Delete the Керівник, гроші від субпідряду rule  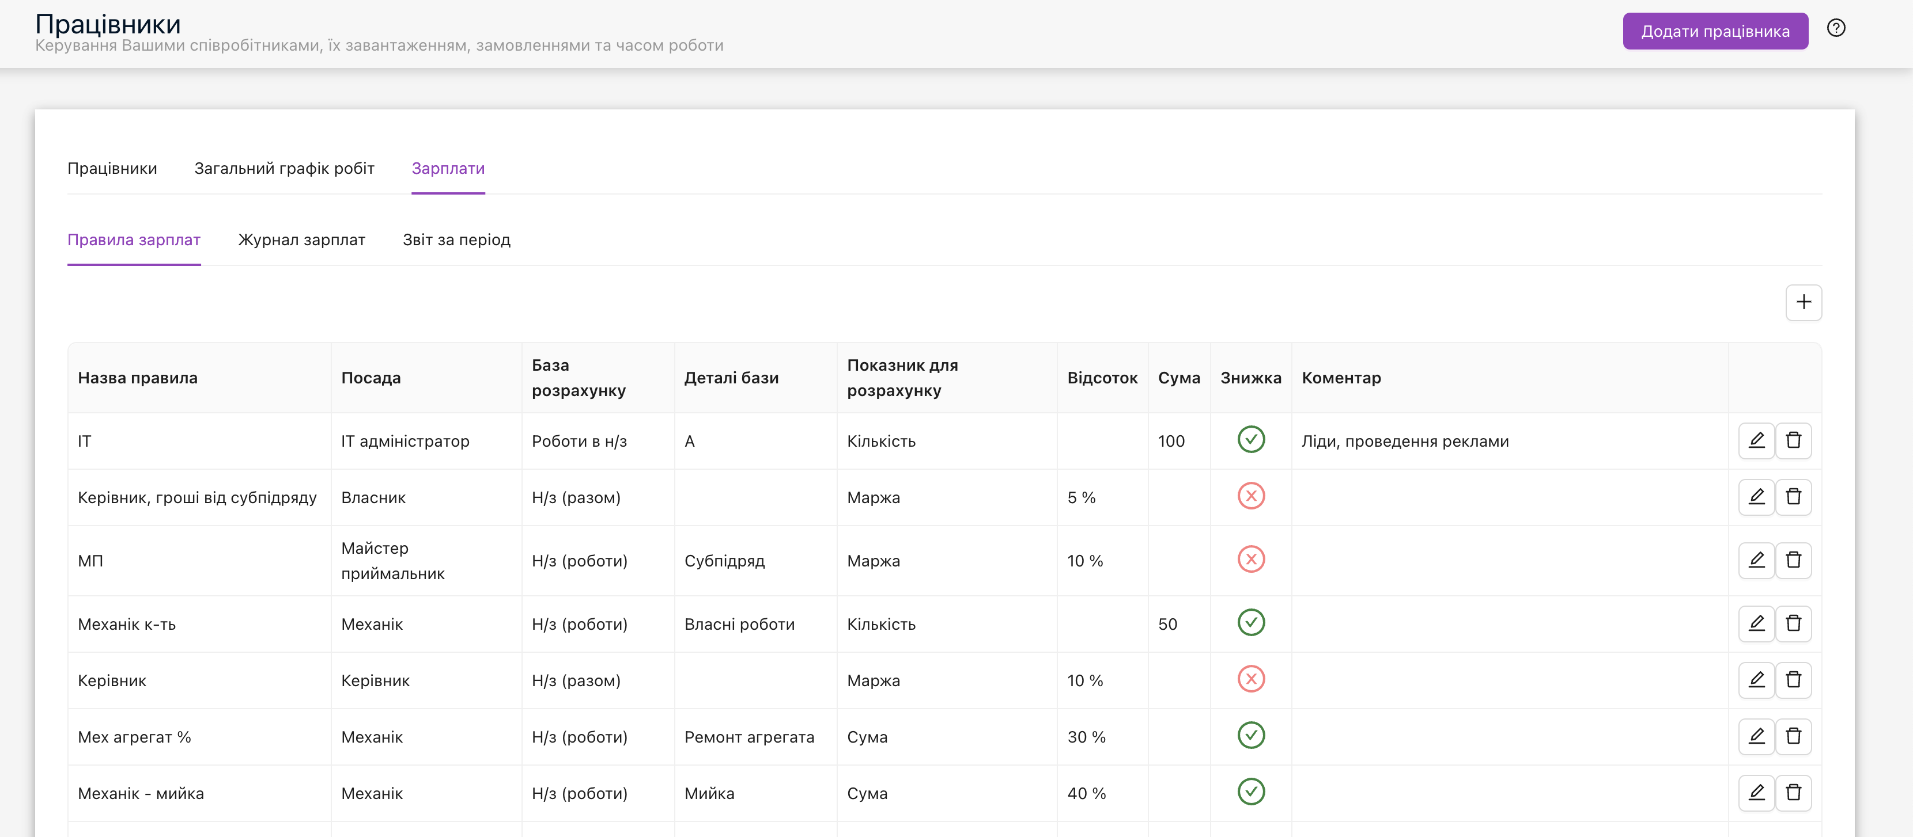(1793, 497)
